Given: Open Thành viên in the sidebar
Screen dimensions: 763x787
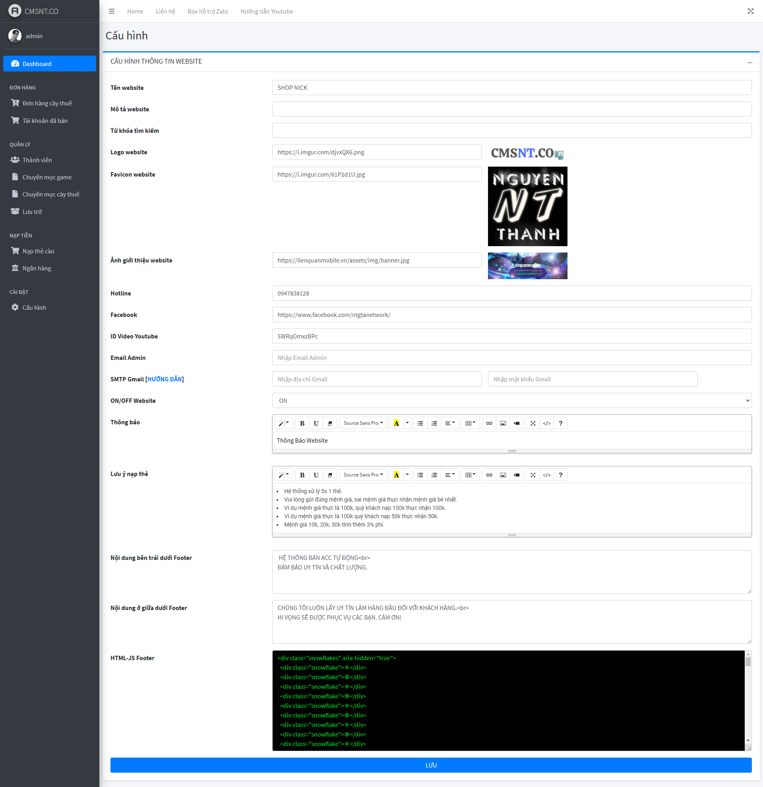Looking at the screenshot, I should [x=37, y=160].
